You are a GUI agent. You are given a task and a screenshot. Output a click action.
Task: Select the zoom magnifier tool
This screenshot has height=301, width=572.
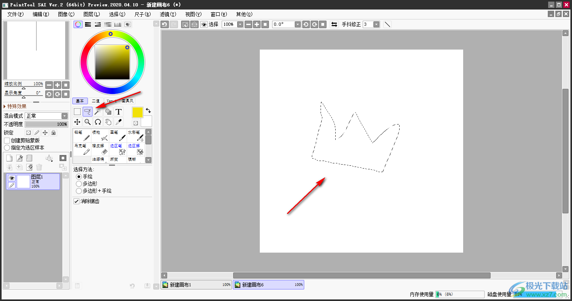click(88, 122)
